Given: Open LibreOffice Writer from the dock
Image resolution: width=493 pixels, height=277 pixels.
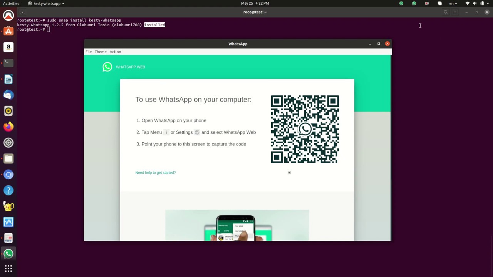Looking at the screenshot, I should (x=8, y=79).
